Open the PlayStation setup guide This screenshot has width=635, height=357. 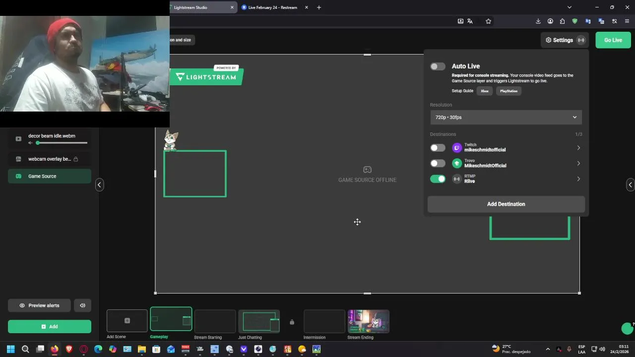pos(508,91)
